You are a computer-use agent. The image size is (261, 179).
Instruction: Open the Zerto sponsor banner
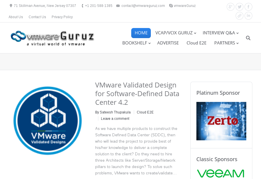click(x=221, y=121)
